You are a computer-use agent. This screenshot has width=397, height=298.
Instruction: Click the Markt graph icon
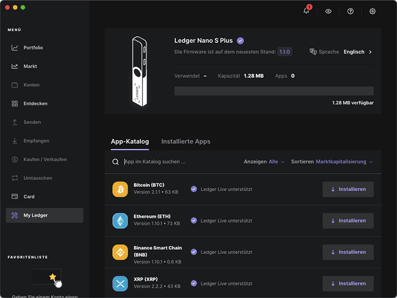point(15,66)
